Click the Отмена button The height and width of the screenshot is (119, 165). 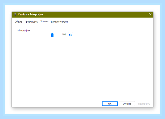point(127,104)
